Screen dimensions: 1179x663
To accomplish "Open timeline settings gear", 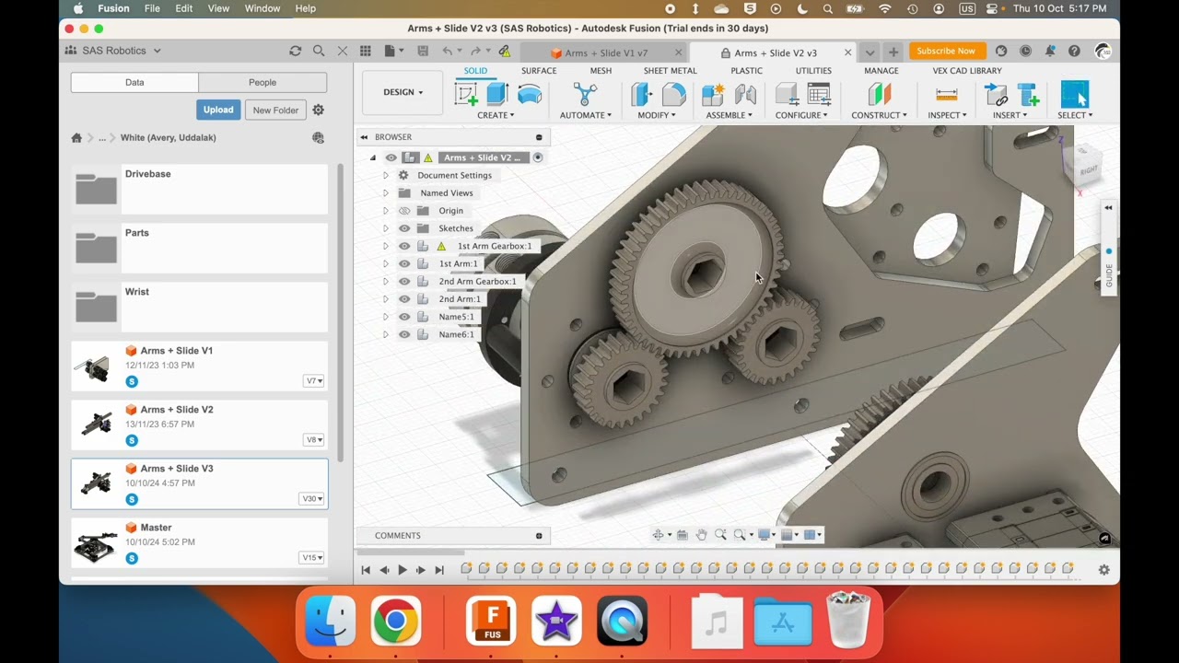I will (x=1103, y=570).
